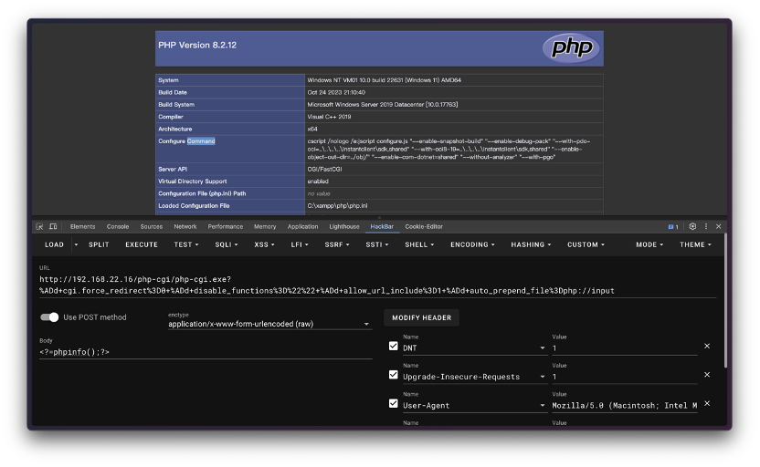Switch to the Application tab
Viewport: 760px width, 467px height.
302,226
